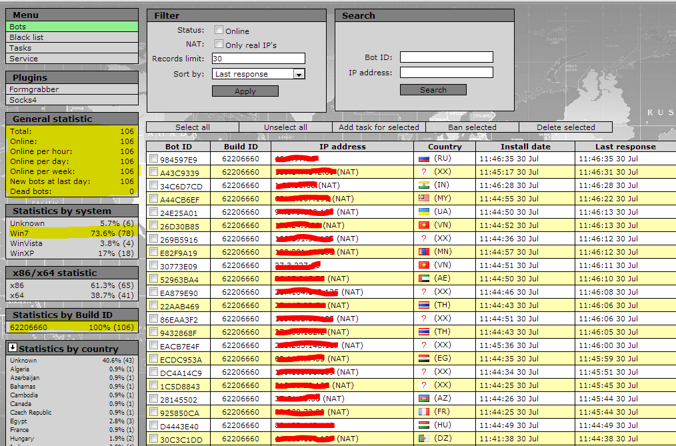Viewport: 676px width, 446px height.
Task: Click the France flag icon for bot 925850CA
Action: pos(424,413)
